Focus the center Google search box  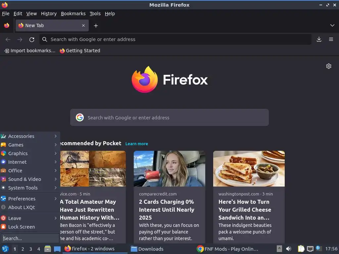tap(169, 117)
